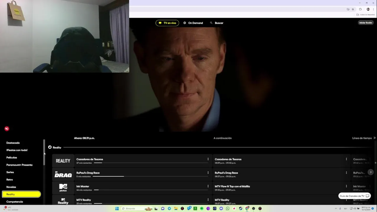This screenshot has height=212, width=377.
Task: Click the RuPaul's Drag Race progress bar
Action: point(151,176)
